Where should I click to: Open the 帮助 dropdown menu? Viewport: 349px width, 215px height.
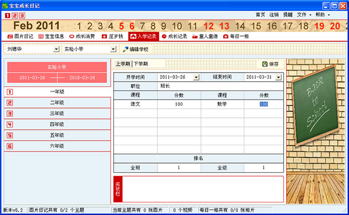click(323, 15)
